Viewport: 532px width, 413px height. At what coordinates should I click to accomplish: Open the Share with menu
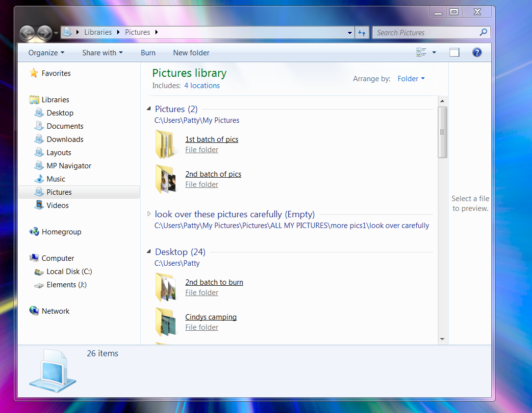pyautogui.click(x=102, y=53)
